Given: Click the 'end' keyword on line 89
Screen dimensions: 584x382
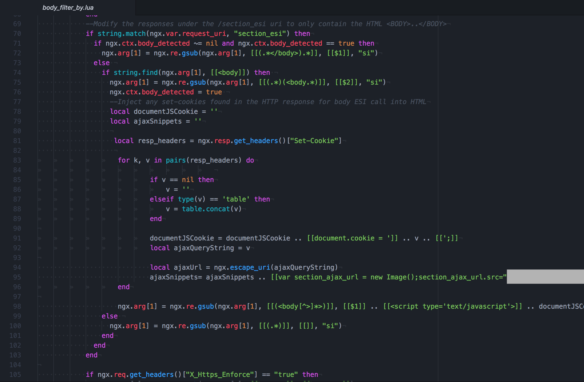Looking at the screenshot, I should click(156, 219).
